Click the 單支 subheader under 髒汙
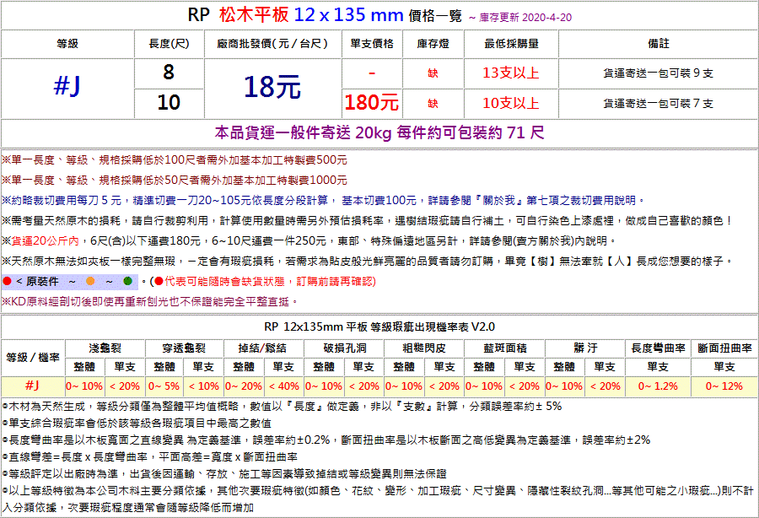 click(605, 367)
